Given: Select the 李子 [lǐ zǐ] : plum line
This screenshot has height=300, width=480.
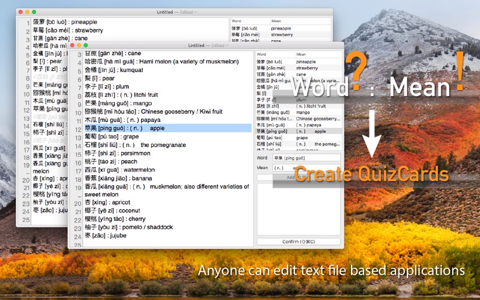Looking at the screenshot, I should coord(107,86).
